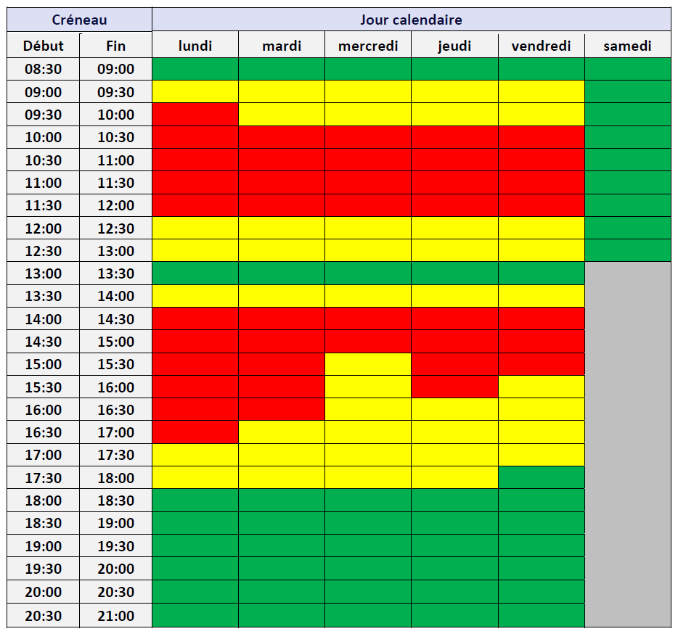
Task: Select the gray samedi afternoon block
Action: 627,444
